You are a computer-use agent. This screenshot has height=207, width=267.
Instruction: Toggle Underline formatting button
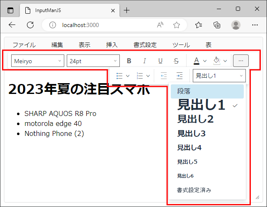(x=160, y=61)
